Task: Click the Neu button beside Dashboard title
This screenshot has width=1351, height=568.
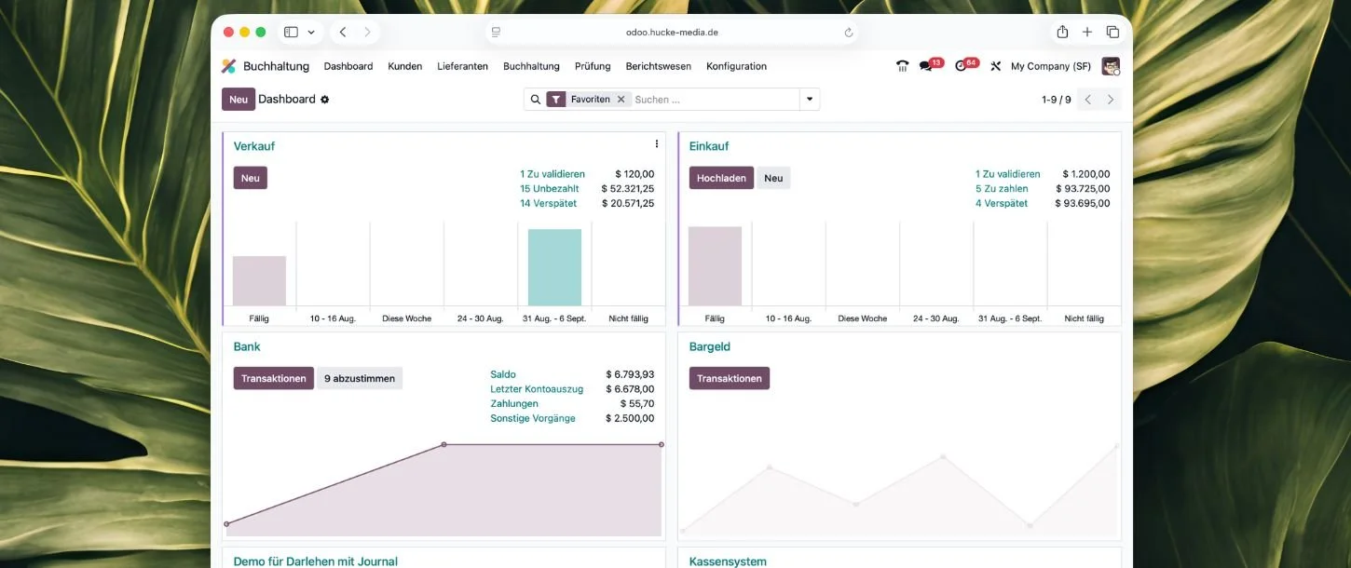Action: point(239,99)
